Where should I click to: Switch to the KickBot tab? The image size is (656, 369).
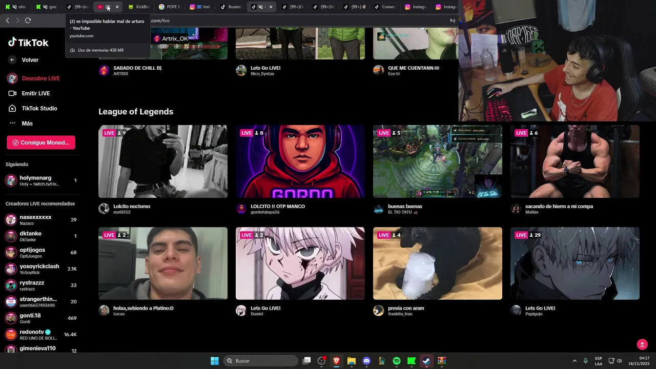[139, 7]
